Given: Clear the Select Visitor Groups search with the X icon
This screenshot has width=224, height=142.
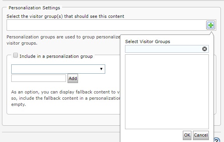Looking at the screenshot, I should point(205,49).
